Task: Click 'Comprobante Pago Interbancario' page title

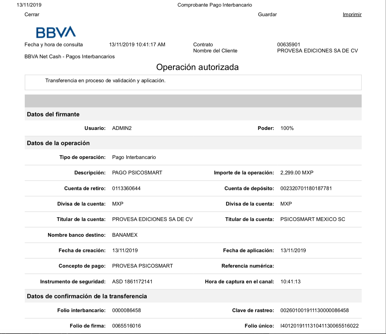Action: coord(215,5)
